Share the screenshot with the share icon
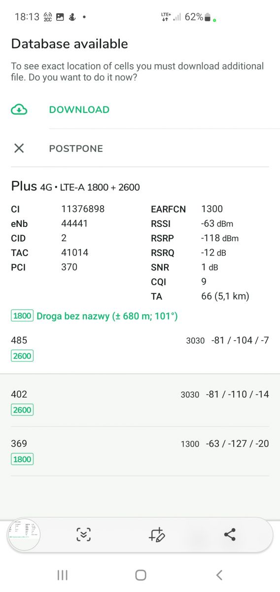 230,534
